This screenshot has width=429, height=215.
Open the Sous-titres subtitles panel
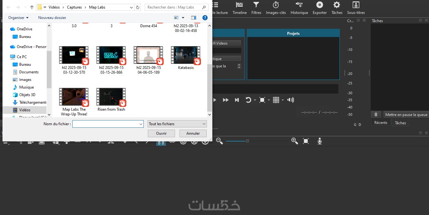coord(356,8)
